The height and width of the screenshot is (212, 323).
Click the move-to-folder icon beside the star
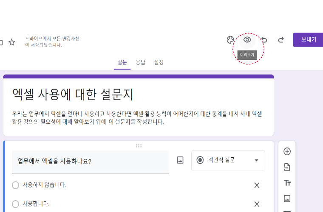[1, 42]
